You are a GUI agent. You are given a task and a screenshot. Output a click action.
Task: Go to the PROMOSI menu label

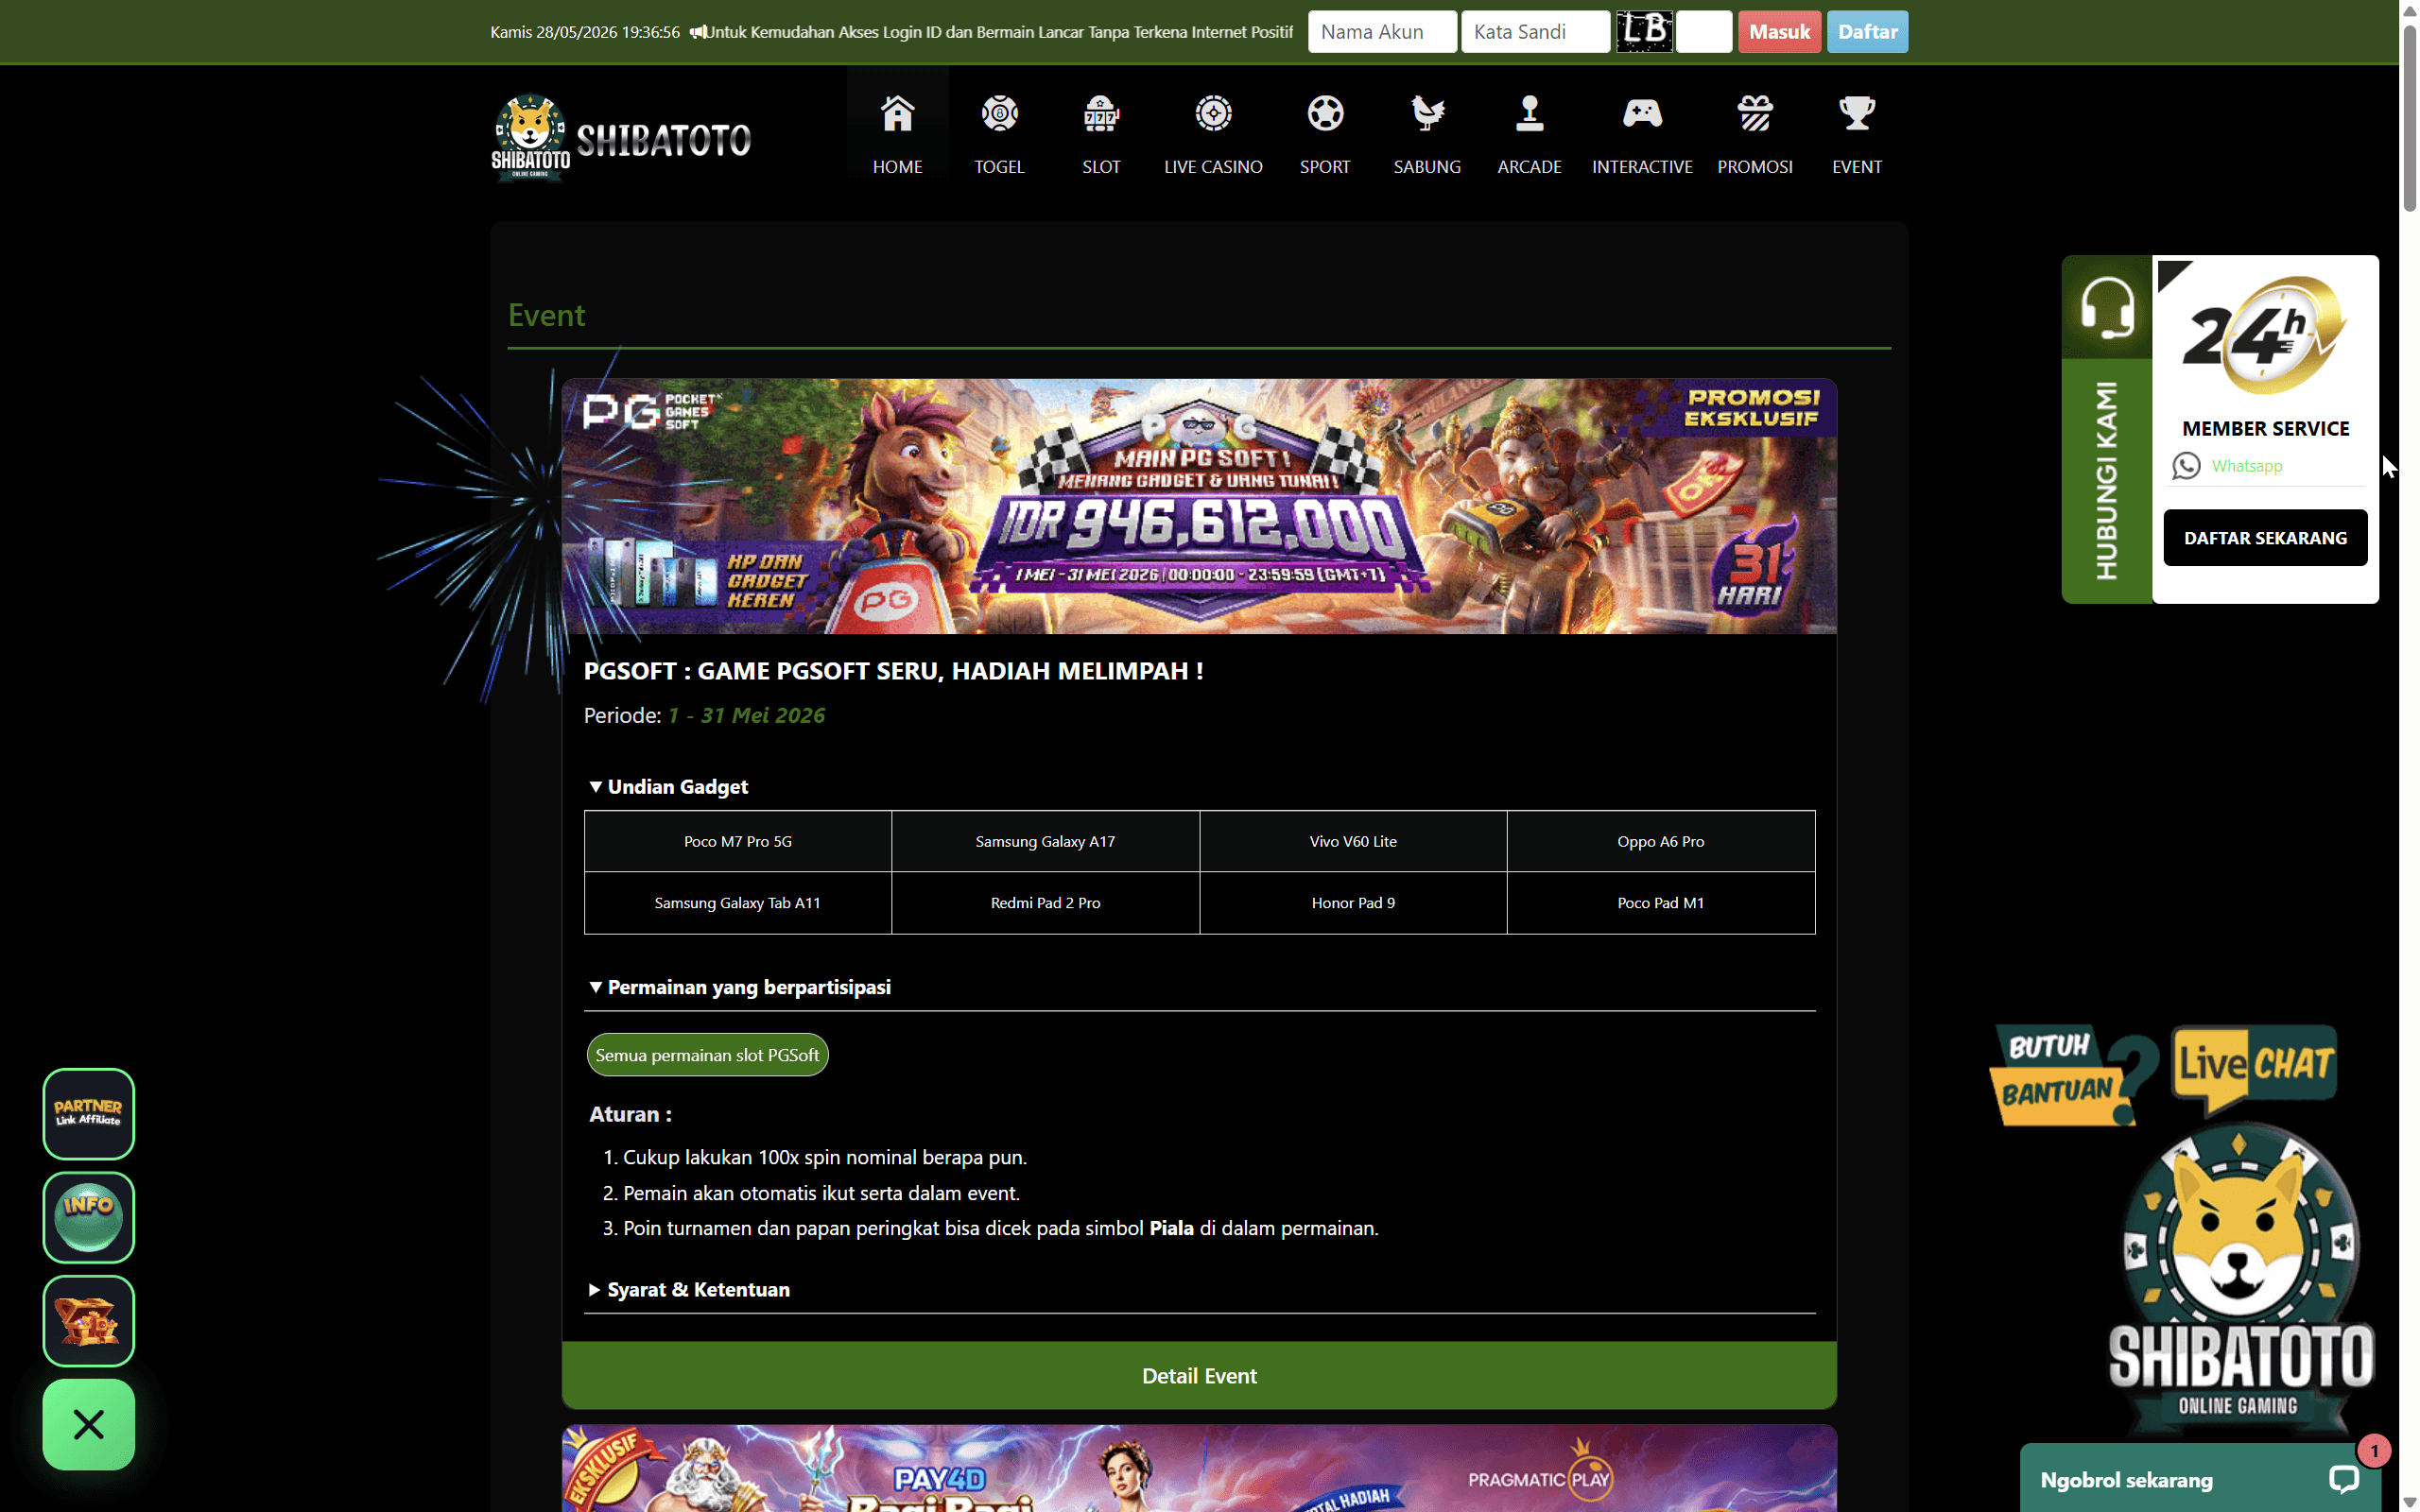coord(1755,167)
